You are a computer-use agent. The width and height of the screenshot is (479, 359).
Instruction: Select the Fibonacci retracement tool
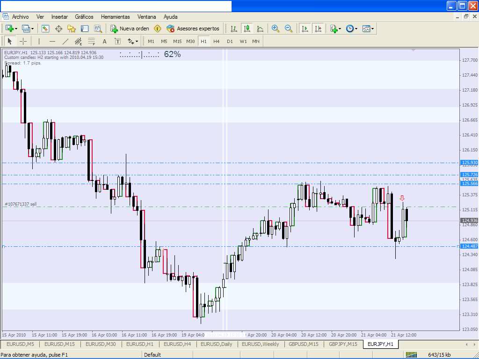pyautogui.click(x=91, y=41)
